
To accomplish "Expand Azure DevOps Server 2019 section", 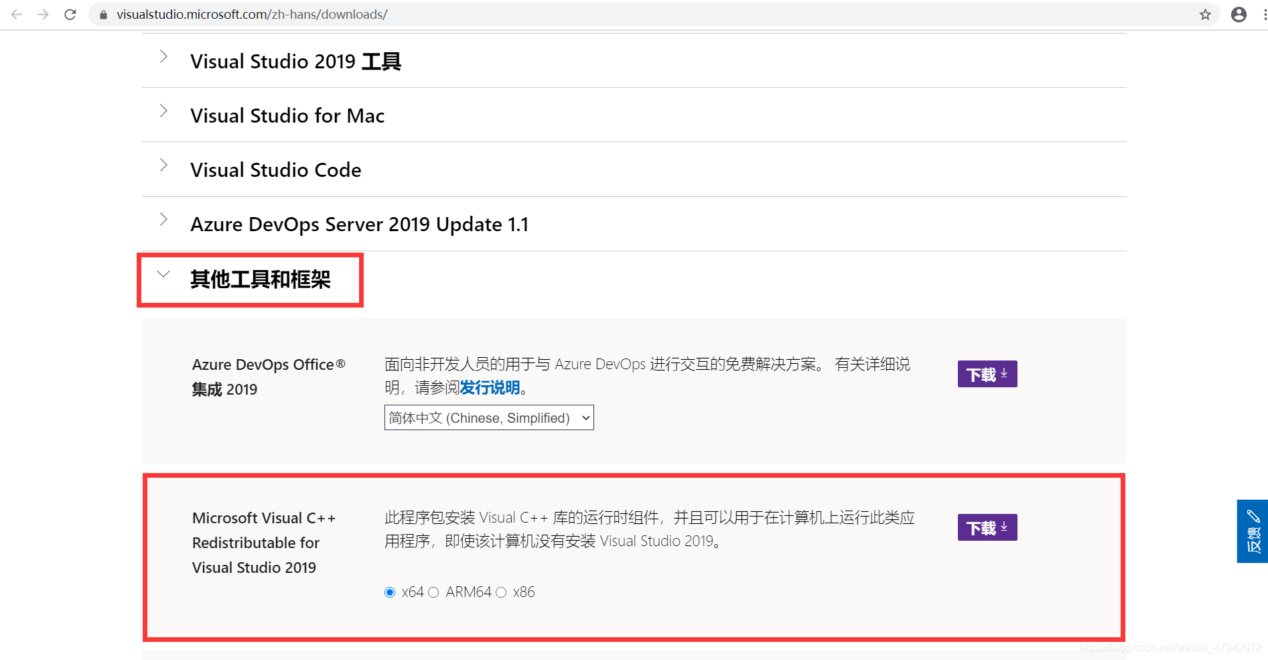I will coord(634,224).
